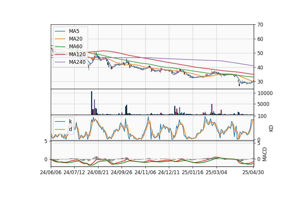Click the 10000 volume axis tick

point(265,93)
